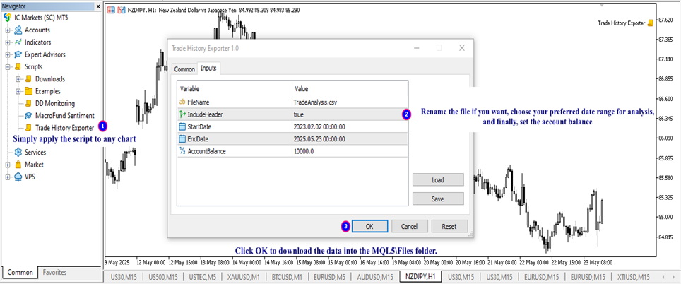Click the AccountBalance fraction type icon

point(182,151)
